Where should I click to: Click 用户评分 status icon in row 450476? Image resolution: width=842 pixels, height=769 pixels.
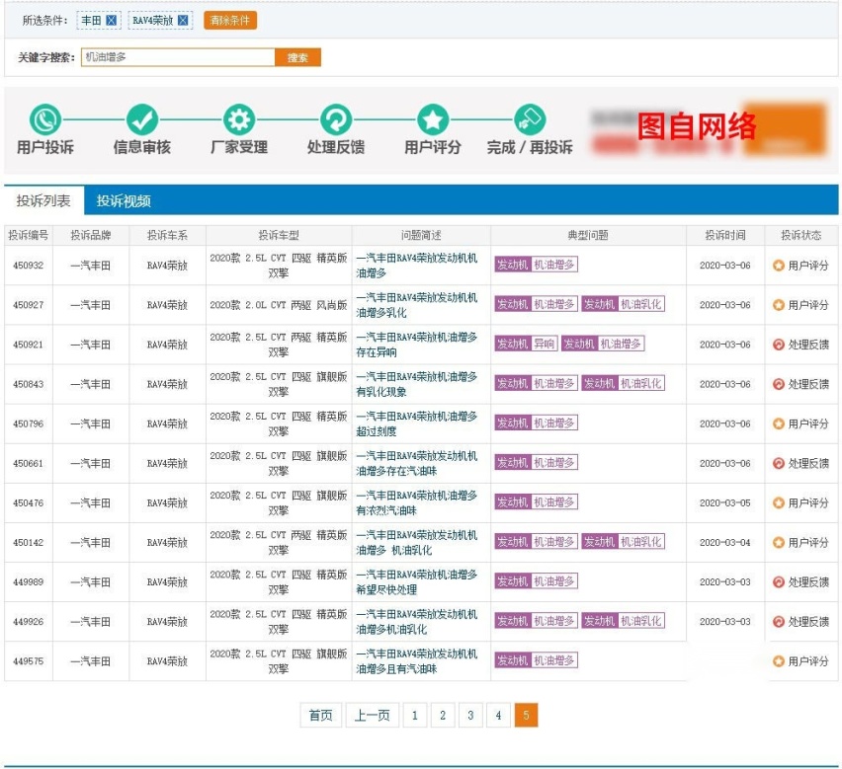pyautogui.click(x=778, y=503)
